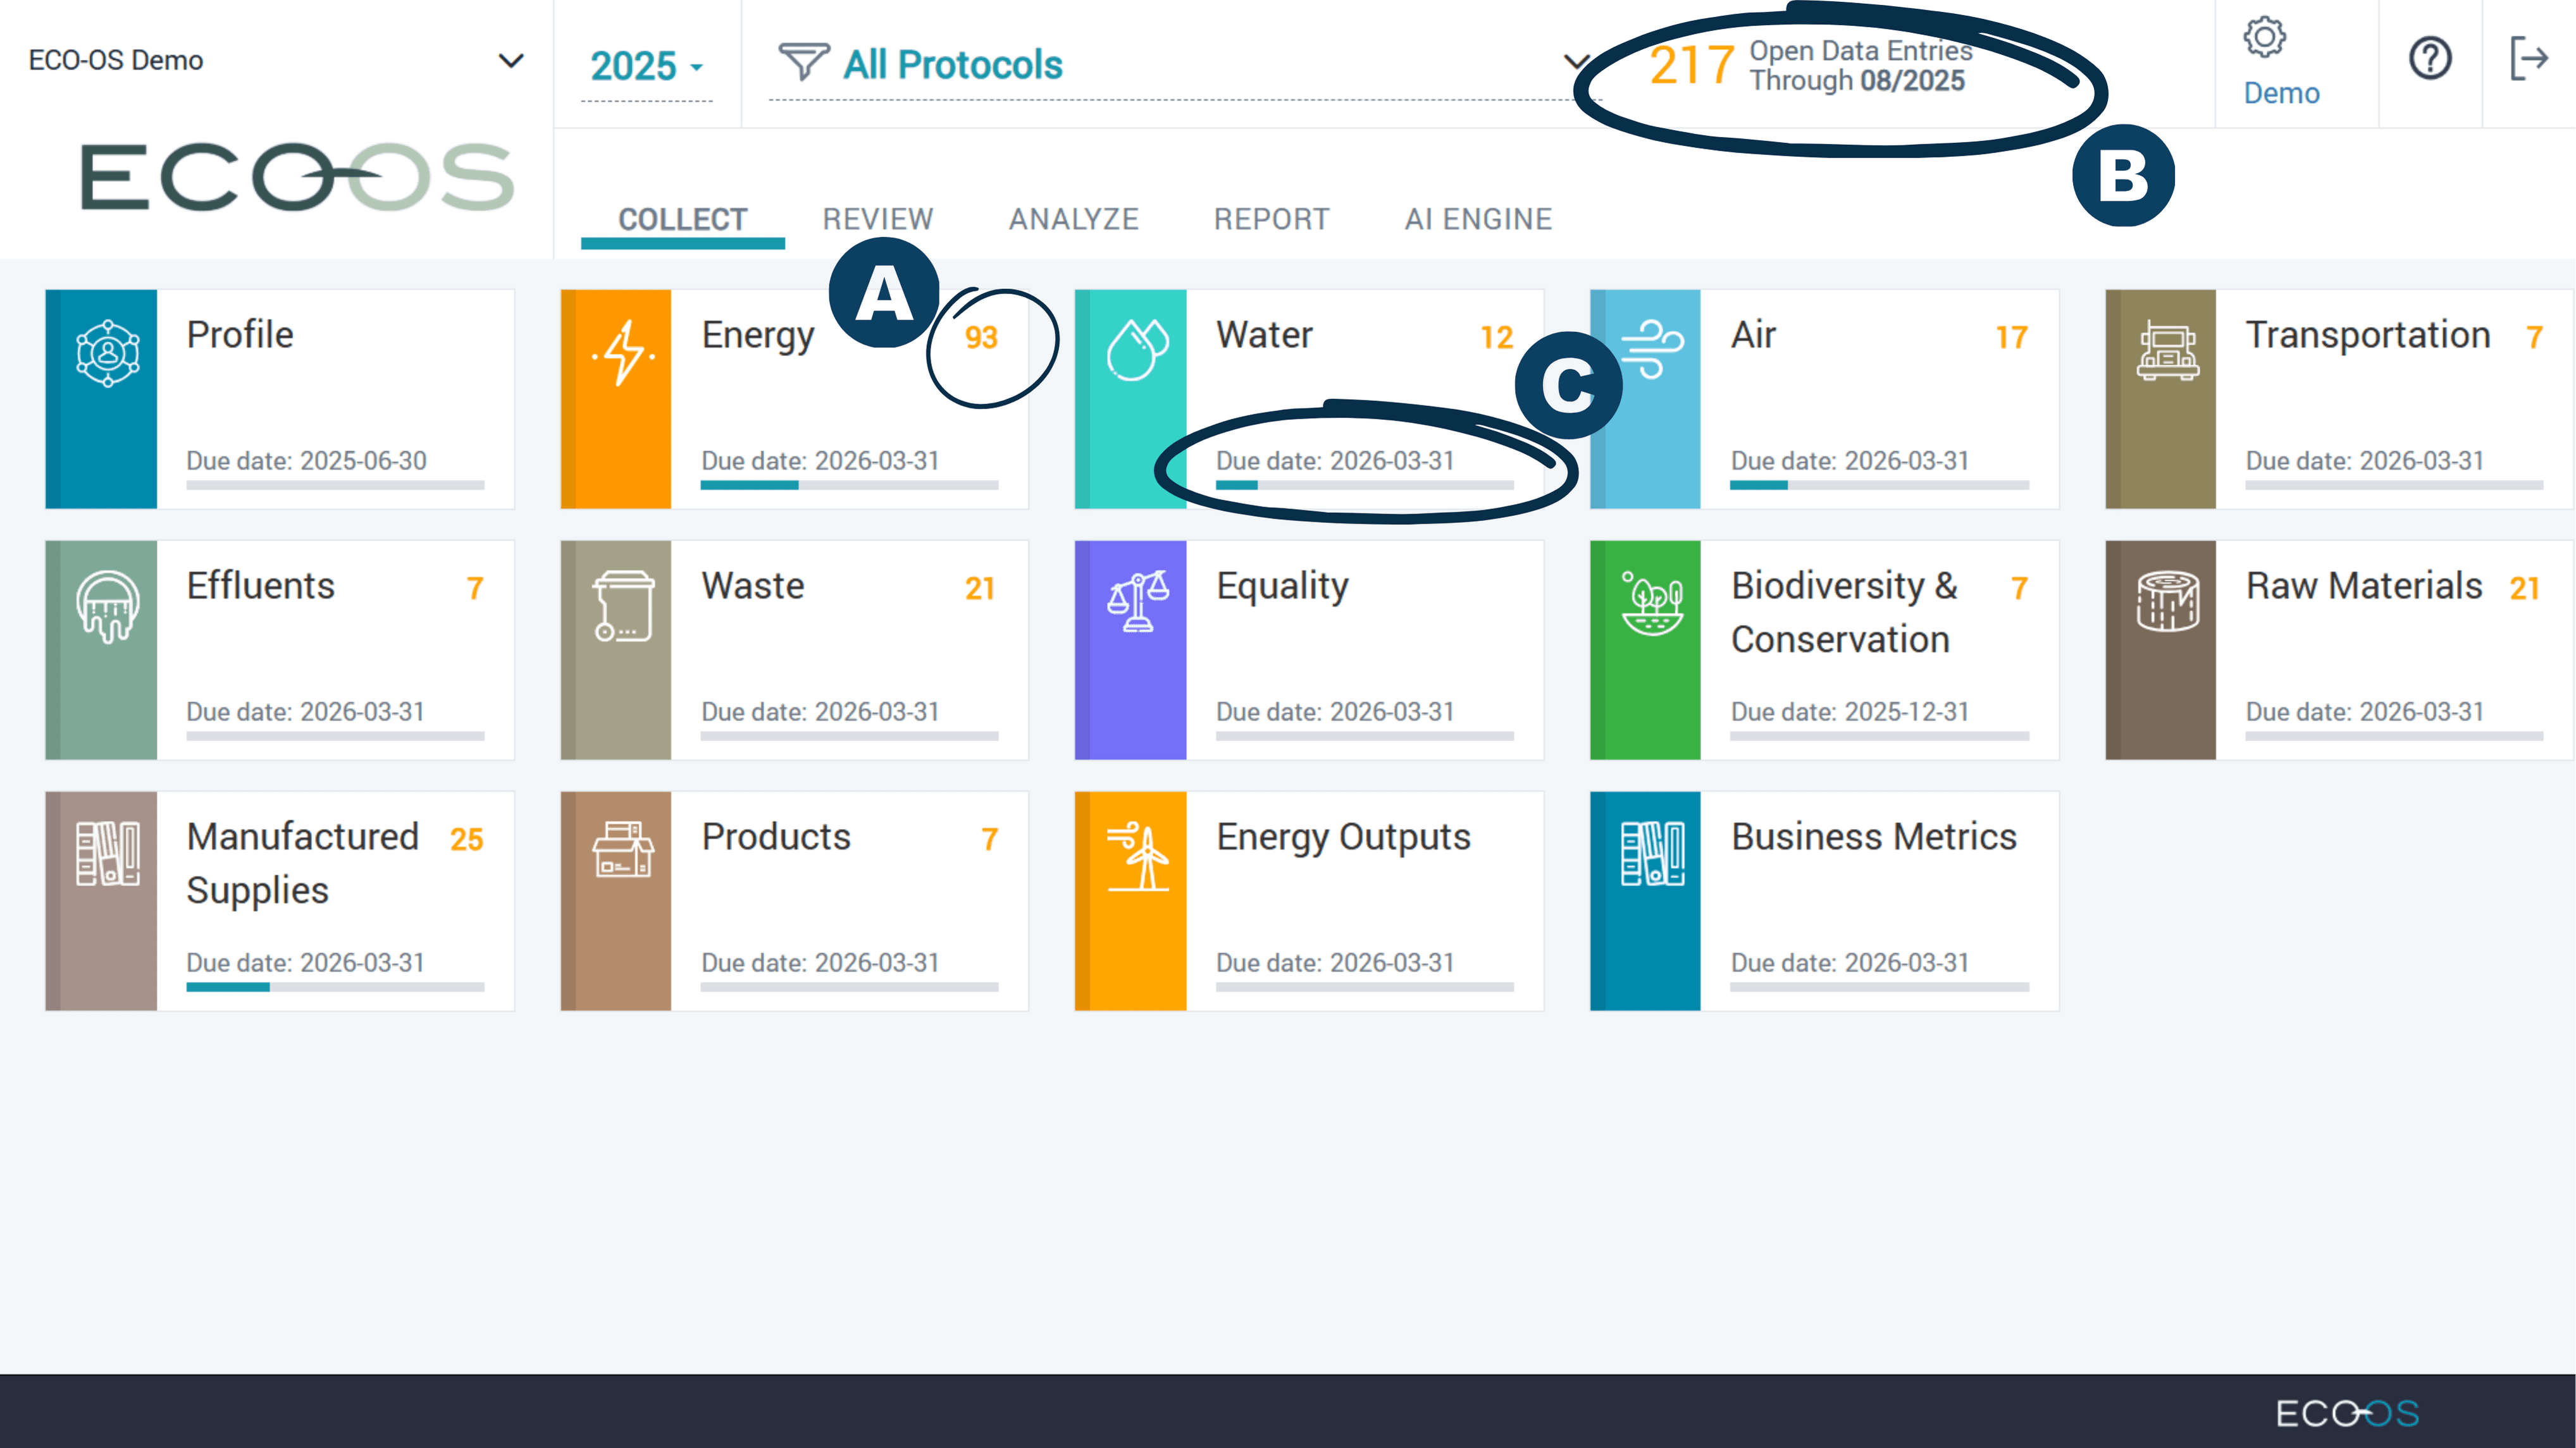The image size is (2576, 1448).
Task: Click the Manufactured Supplies progress bar
Action: pos(335,987)
